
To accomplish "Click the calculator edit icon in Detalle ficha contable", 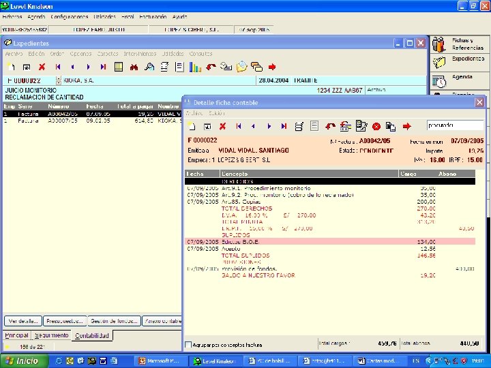I will pos(361,126).
